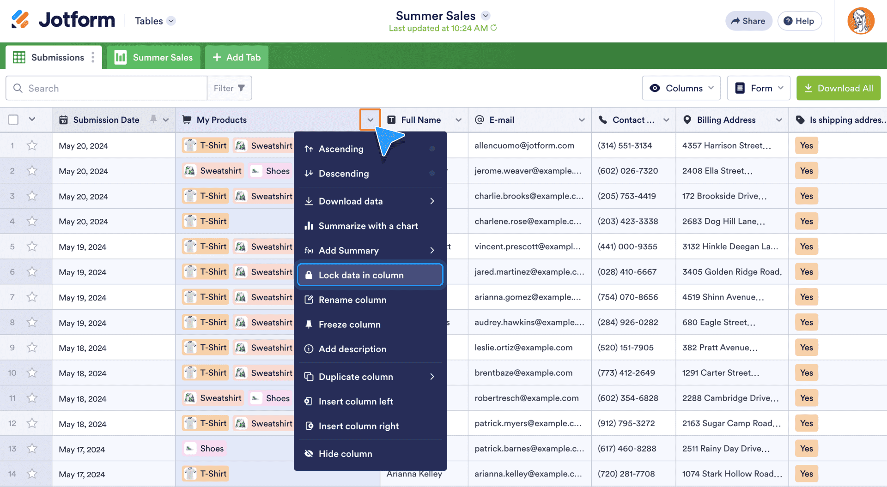Click the Share button
This screenshot has height=487, width=887.
tap(748, 21)
